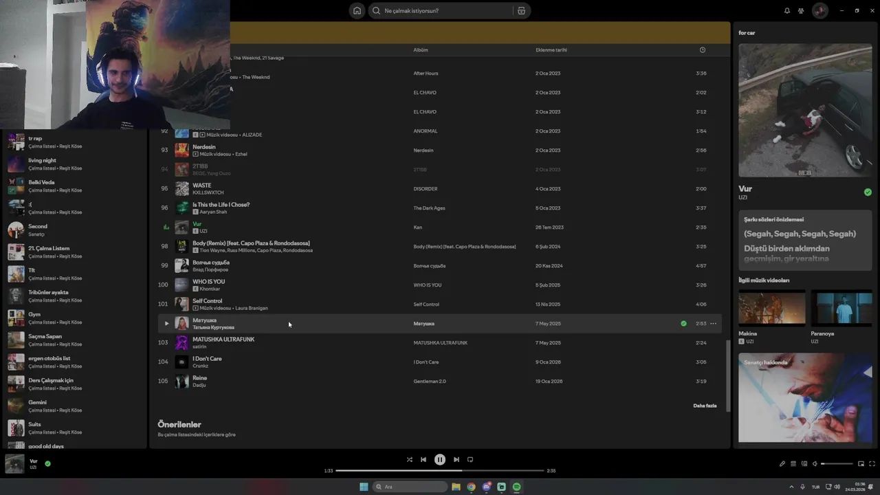Seek within the song progress bar
This screenshot has height=495, width=880.
[x=440, y=471]
